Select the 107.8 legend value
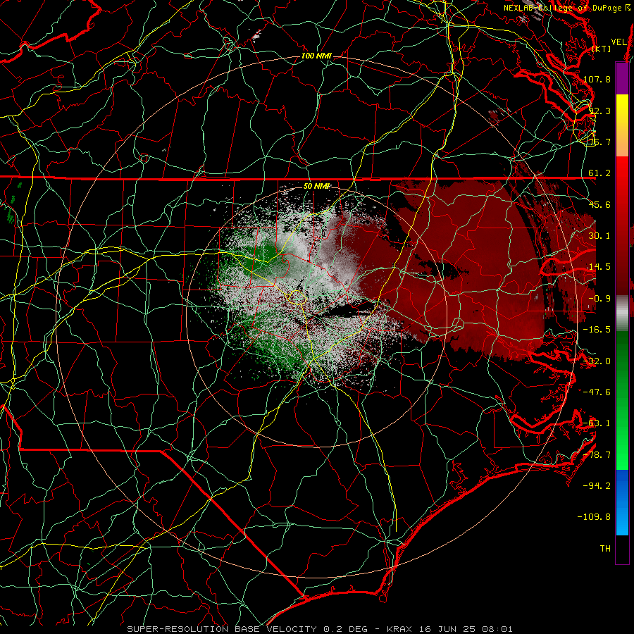Screen dimensions: 634x634 (x=597, y=79)
